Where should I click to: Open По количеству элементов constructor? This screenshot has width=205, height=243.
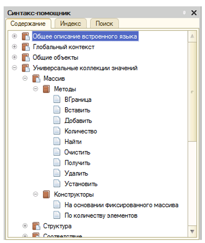tap(101, 215)
